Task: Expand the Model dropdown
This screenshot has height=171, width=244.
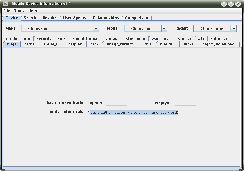Action: (164, 29)
